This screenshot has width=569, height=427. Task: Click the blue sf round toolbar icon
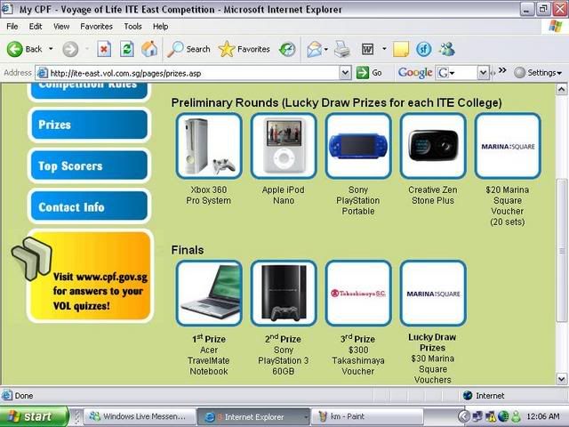[x=423, y=50]
